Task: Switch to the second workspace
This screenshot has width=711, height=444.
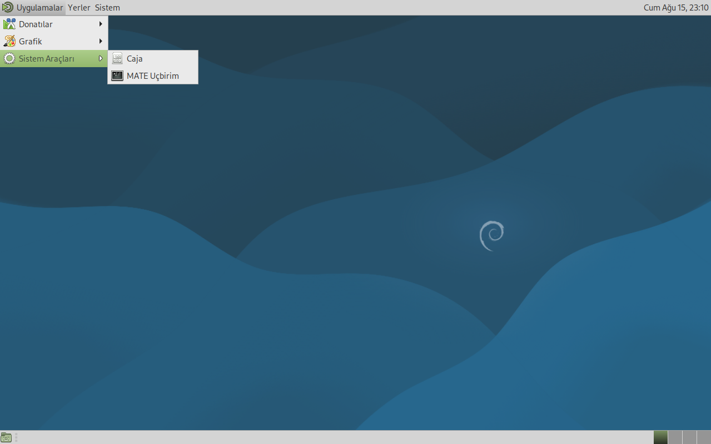Action: coord(675,437)
